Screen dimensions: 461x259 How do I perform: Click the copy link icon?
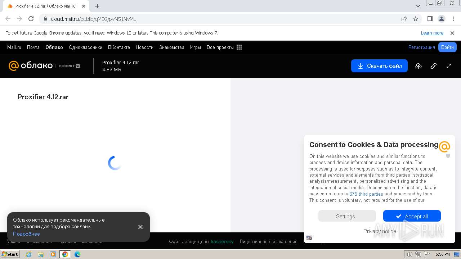pos(434,66)
